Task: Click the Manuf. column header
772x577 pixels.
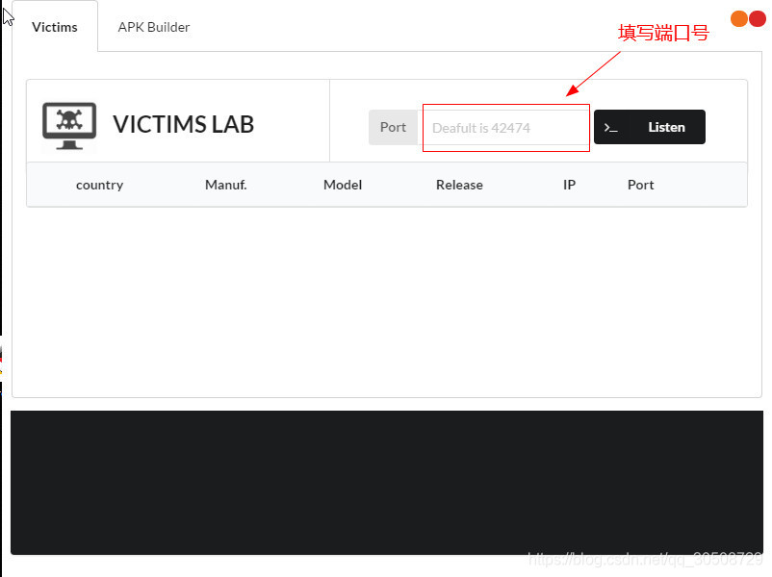Action: tap(226, 185)
